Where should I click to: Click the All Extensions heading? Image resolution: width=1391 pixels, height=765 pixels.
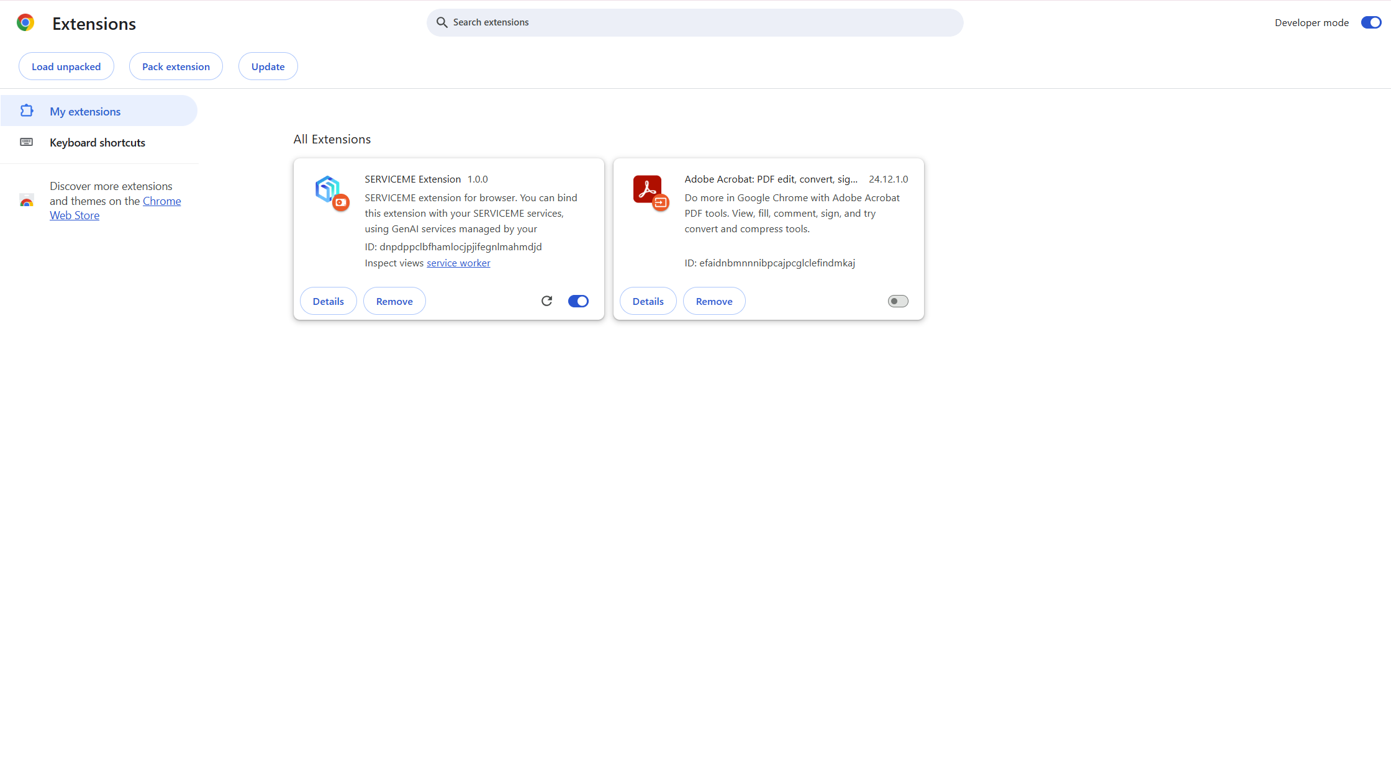pos(332,139)
